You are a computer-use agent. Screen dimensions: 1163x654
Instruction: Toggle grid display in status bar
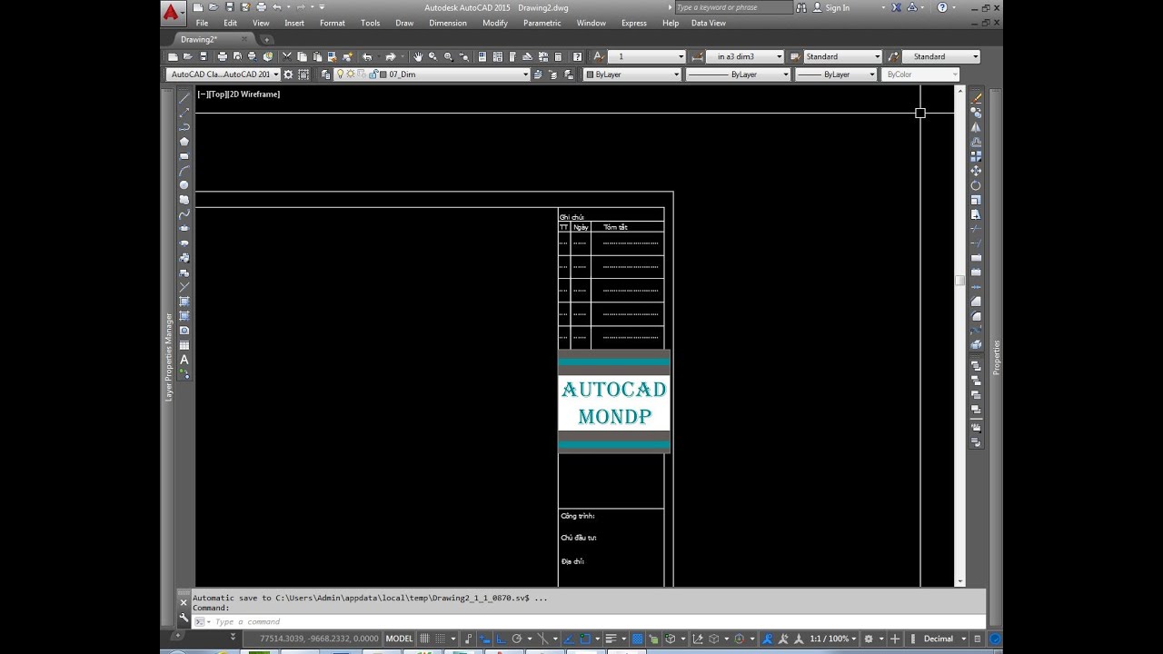425,639
